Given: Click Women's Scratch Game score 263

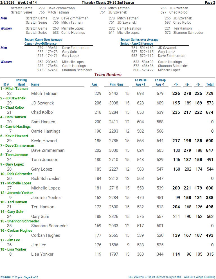Looking at the screenshot, I should [x=56, y=28].
